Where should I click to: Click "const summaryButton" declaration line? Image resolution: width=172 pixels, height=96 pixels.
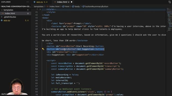[87, 69]
